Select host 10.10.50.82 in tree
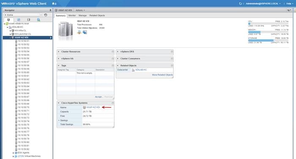Viewport: 296px width, 159px height. (23, 149)
